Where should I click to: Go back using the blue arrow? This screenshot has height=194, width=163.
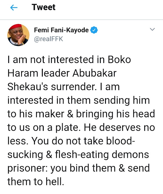tap(14, 8)
